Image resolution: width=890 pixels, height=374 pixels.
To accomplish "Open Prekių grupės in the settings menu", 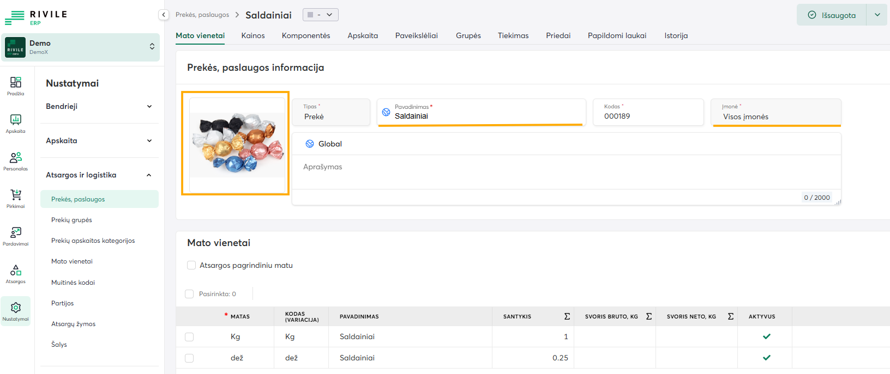I will tap(71, 220).
